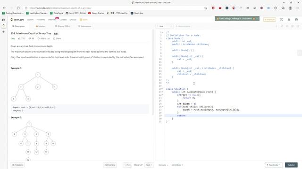Open the React App bookmark
302x169 pixels.
tap(137, 13)
